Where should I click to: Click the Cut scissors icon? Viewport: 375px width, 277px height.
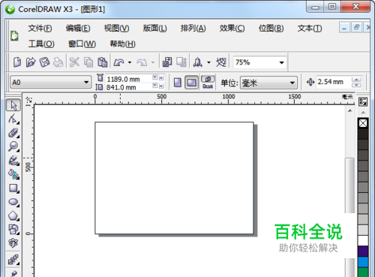pos(74,62)
